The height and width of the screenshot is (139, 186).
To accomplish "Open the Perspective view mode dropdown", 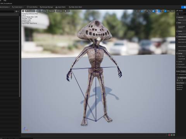I will point(30,11).
